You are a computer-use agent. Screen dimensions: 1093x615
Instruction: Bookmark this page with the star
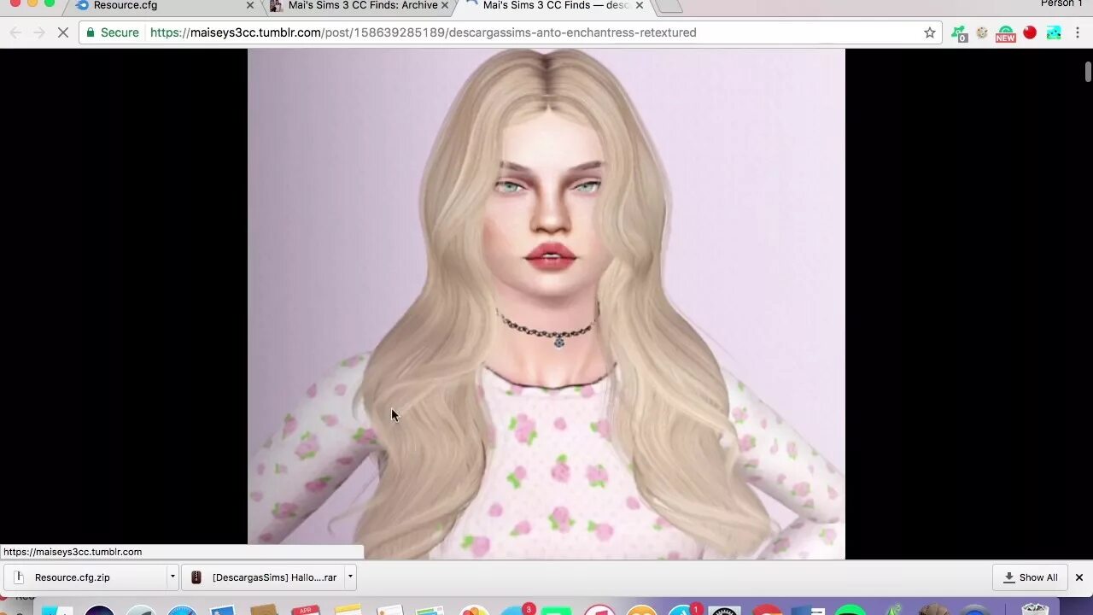pyautogui.click(x=930, y=32)
